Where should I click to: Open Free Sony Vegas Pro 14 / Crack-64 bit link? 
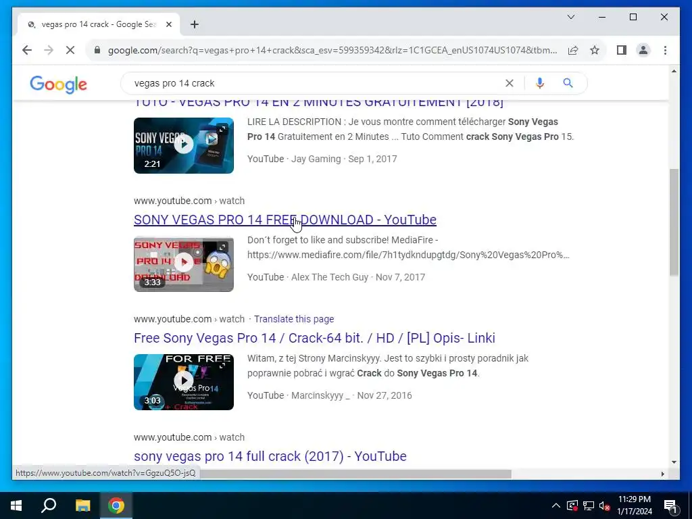coord(314,338)
